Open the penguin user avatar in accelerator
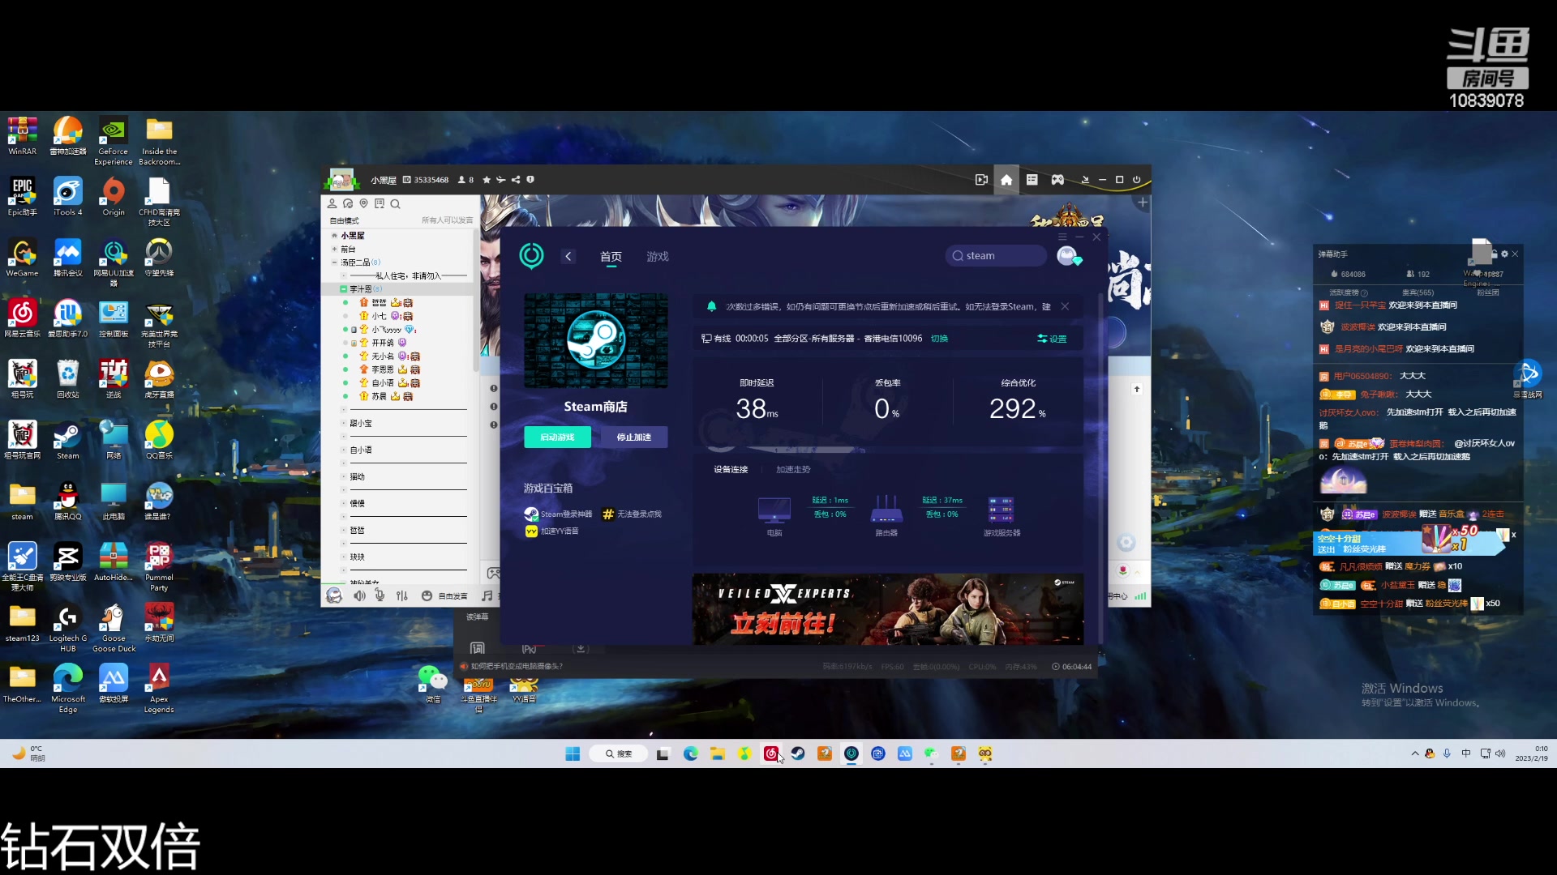This screenshot has height=875, width=1557. [1069, 256]
